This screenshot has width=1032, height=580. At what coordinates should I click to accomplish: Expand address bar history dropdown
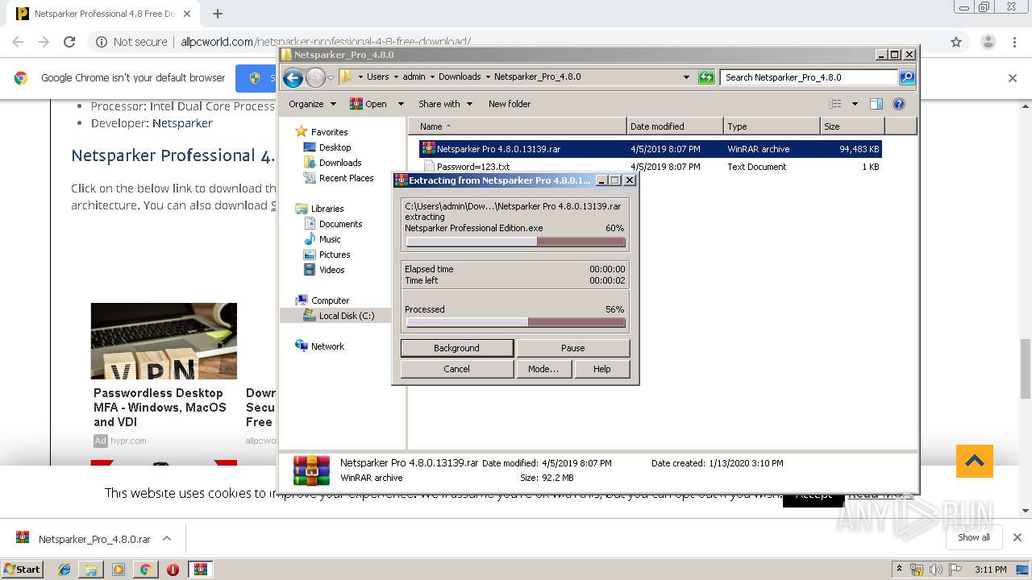tap(686, 77)
